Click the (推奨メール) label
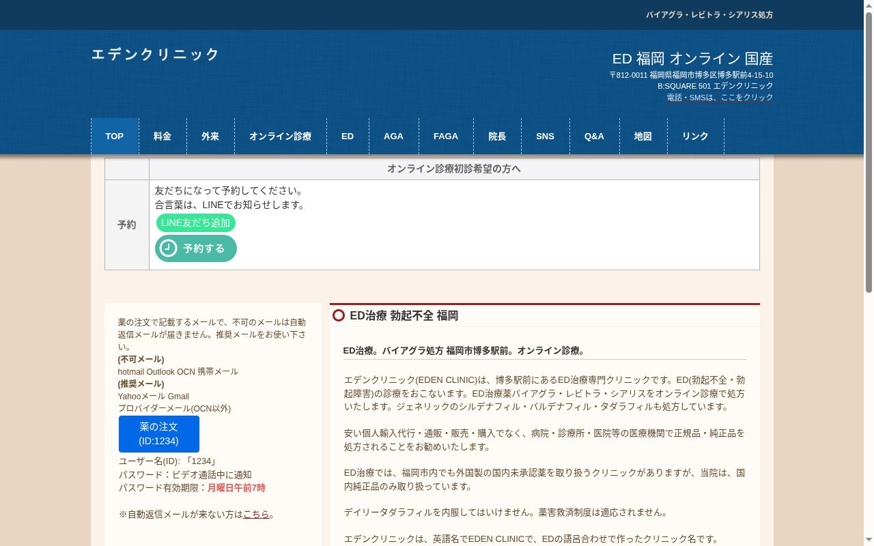Viewport: 874px width, 546px height. click(141, 384)
